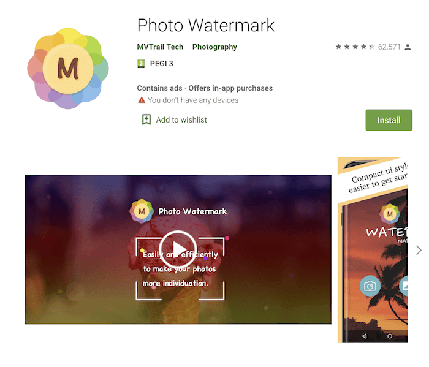Show next screenshots with right chevron

point(419,250)
